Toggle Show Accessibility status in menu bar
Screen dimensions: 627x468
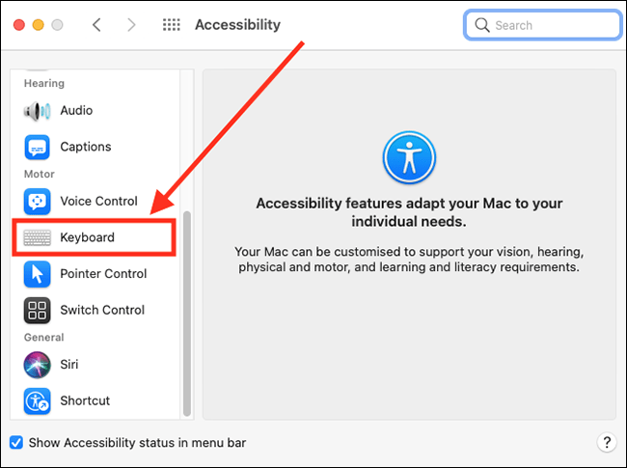pyautogui.click(x=16, y=443)
